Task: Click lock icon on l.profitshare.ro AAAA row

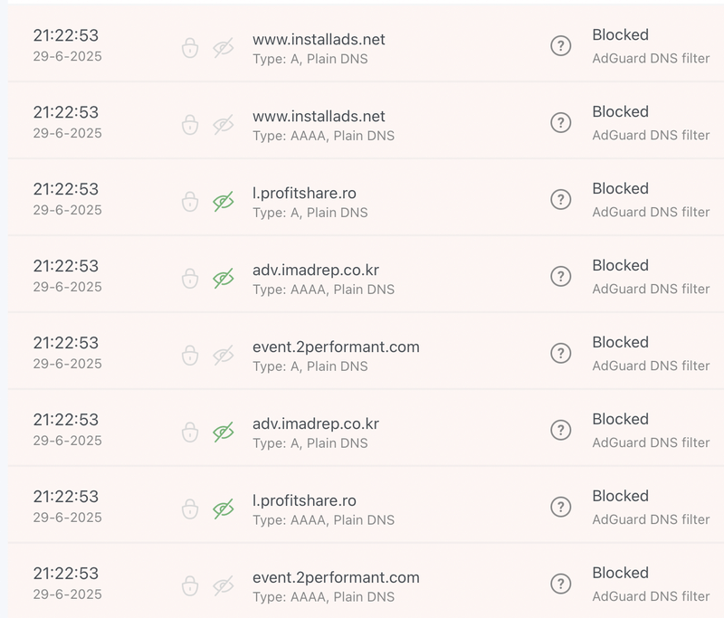Action: (190, 509)
